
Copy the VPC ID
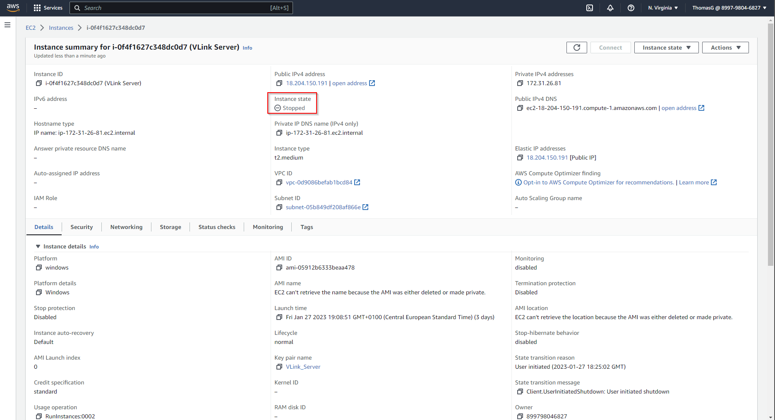pyautogui.click(x=279, y=182)
